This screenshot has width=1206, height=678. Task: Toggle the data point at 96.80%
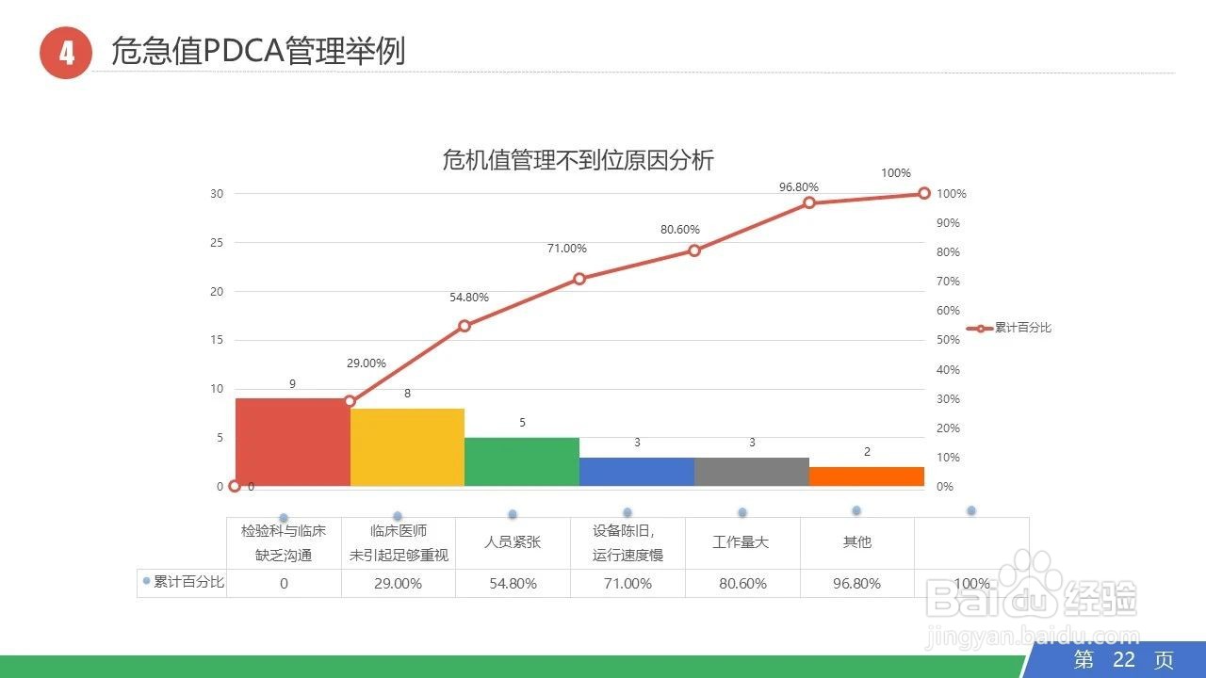(810, 202)
